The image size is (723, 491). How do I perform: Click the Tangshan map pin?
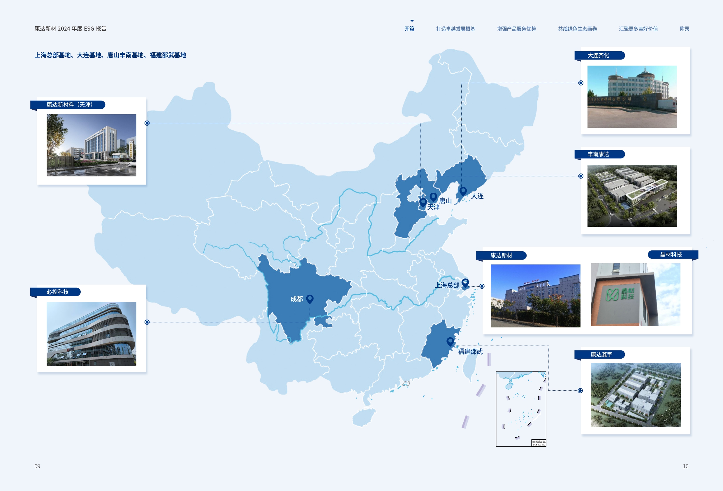pyautogui.click(x=433, y=197)
